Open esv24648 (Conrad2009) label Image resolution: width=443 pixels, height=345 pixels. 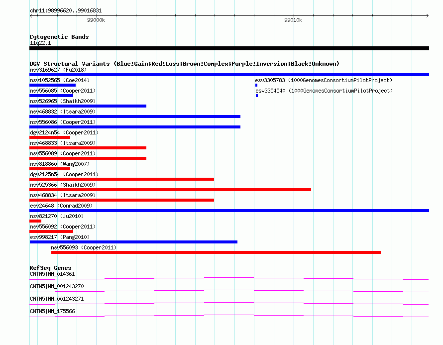tap(61, 206)
